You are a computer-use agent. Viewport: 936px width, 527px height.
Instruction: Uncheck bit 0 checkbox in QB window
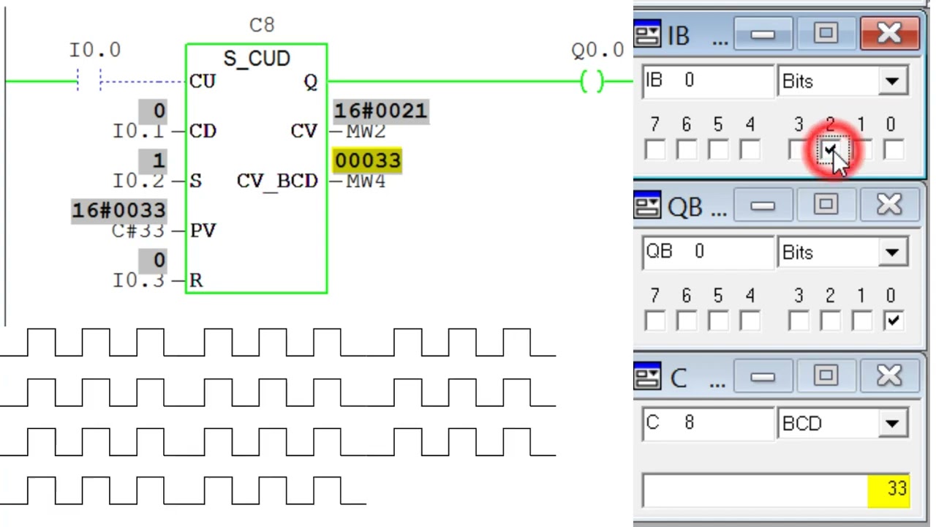coord(893,321)
